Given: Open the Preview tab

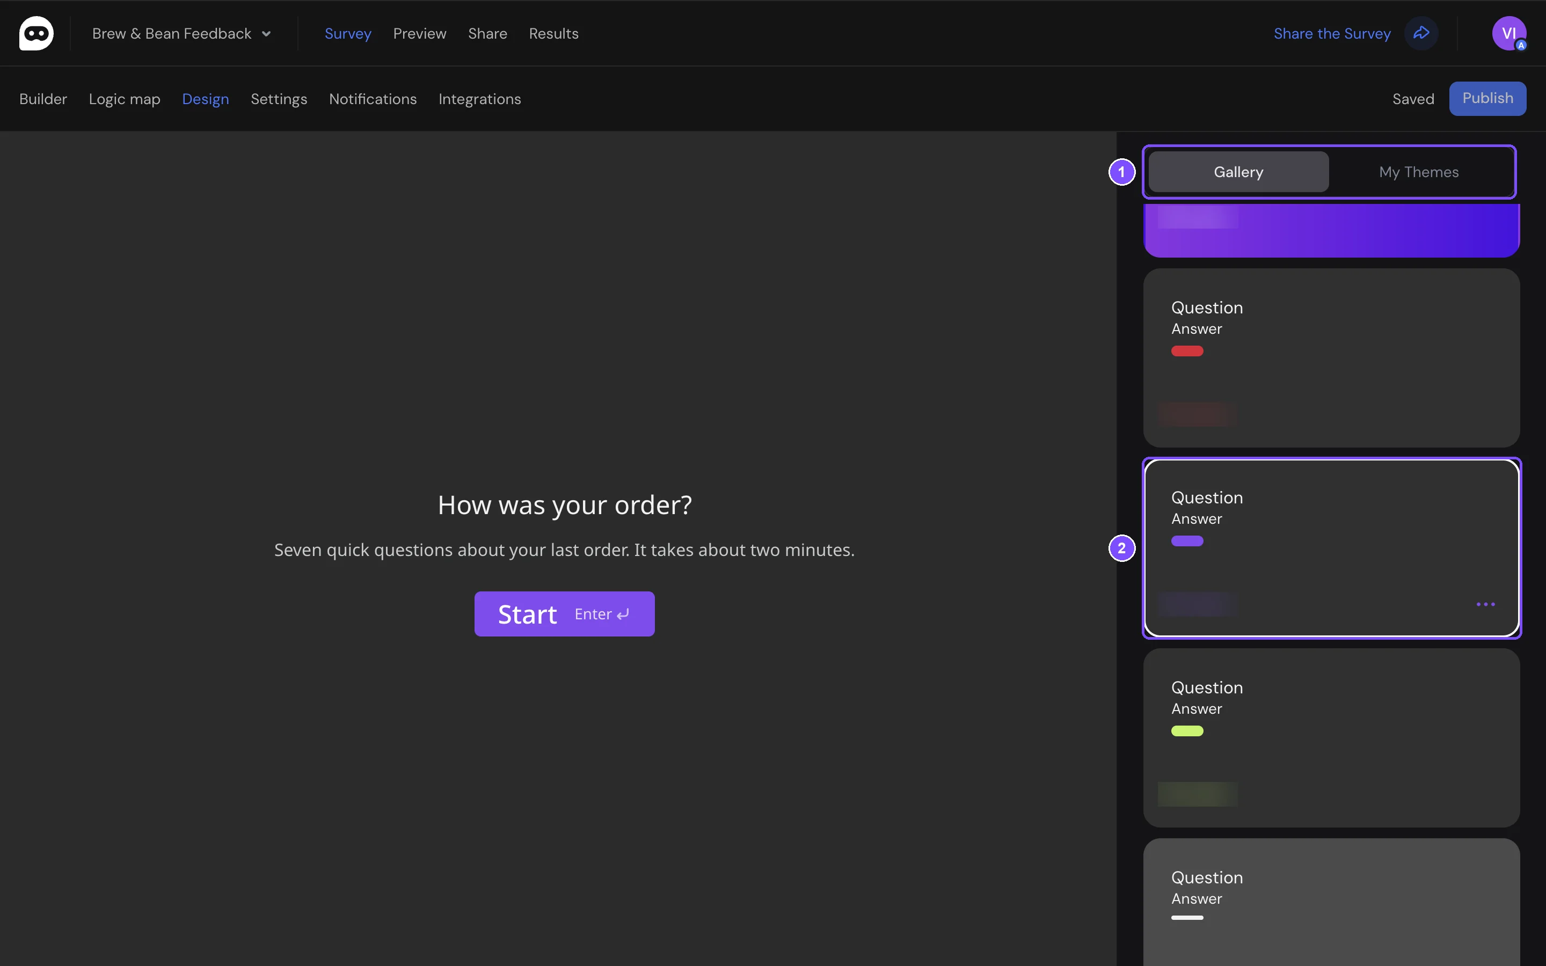Looking at the screenshot, I should tap(419, 33).
